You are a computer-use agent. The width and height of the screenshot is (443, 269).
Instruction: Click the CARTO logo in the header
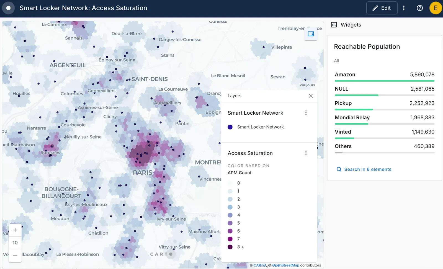8,8
